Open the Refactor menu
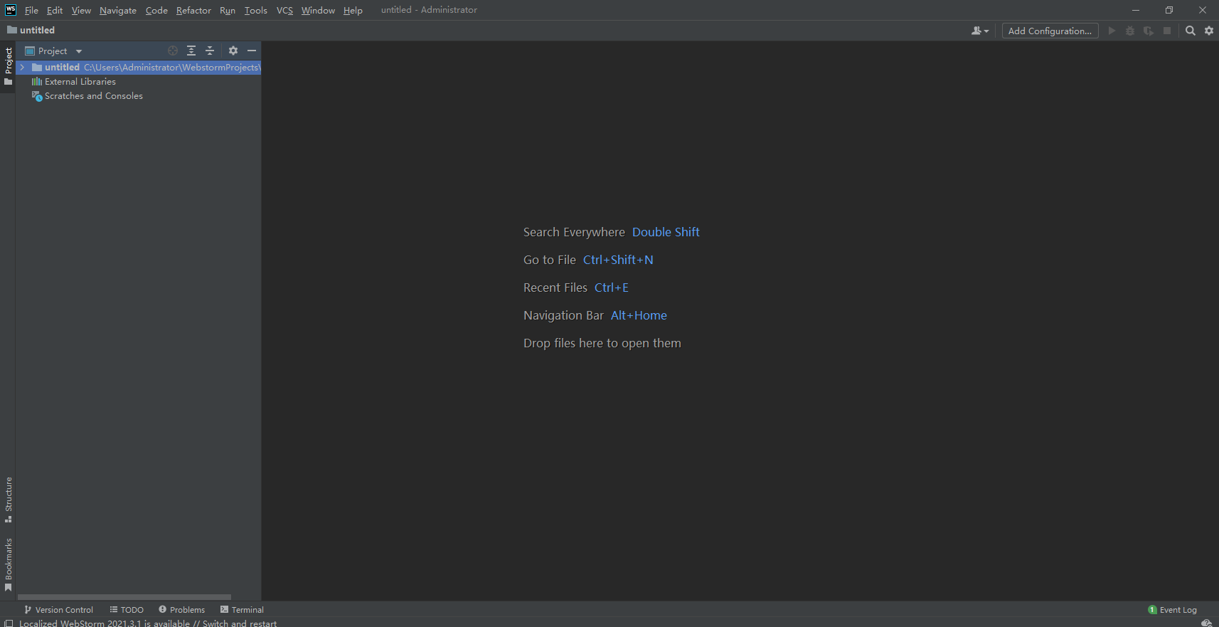The height and width of the screenshot is (627, 1219). (193, 10)
